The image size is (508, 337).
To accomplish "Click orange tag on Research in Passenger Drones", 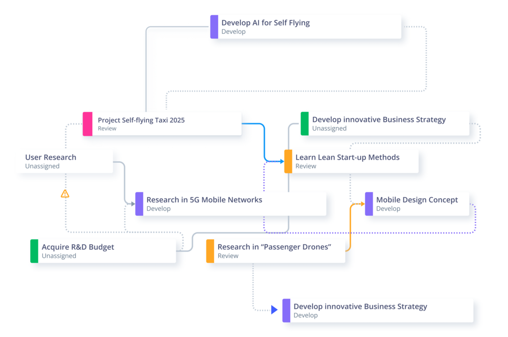I will click(x=210, y=251).
